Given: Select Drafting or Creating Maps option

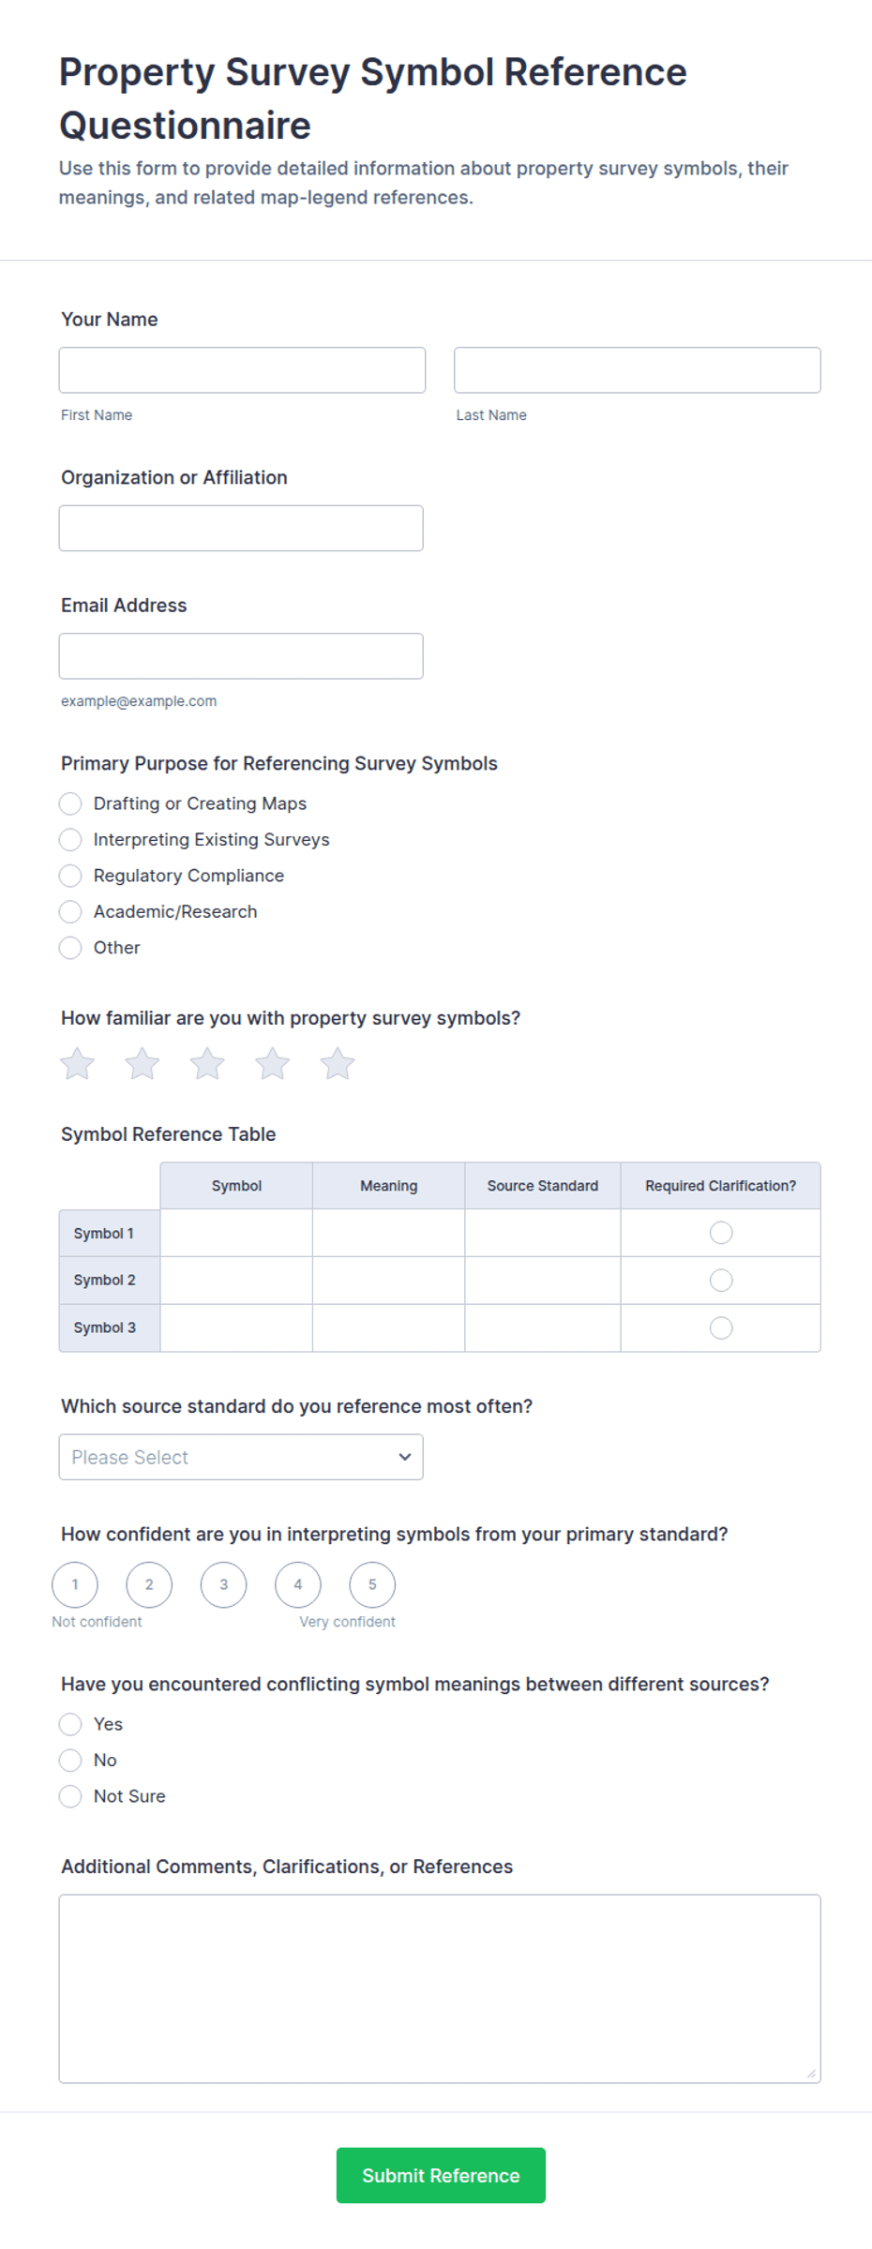Looking at the screenshot, I should pyautogui.click(x=70, y=803).
